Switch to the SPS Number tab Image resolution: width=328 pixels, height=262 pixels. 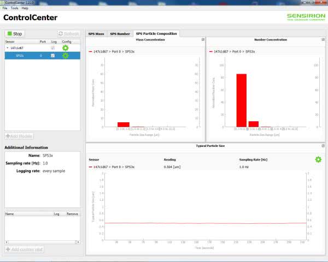coord(120,34)
